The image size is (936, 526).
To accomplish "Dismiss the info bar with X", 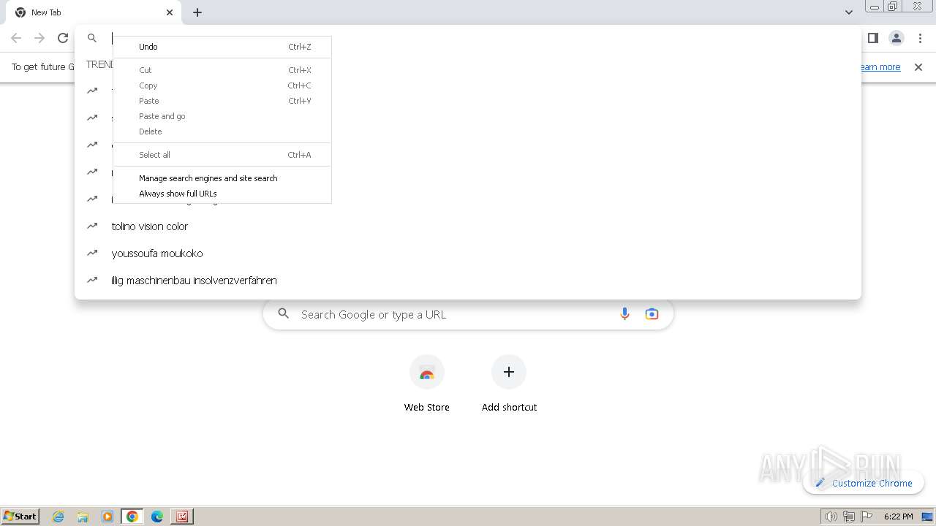I will point(918,67).
